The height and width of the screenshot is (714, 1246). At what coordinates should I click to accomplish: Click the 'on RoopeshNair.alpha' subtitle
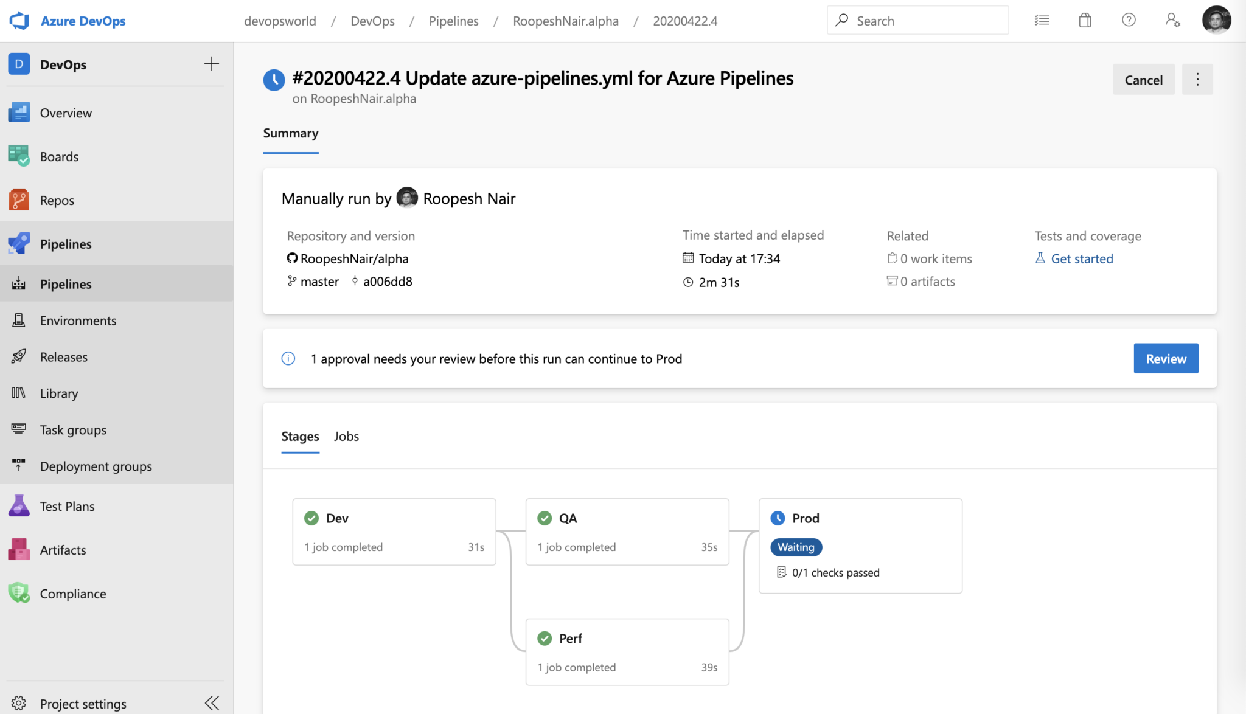pos(354,99)
